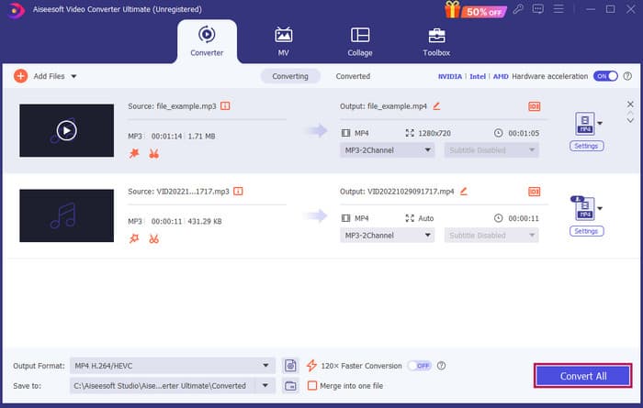Open the Output Format MP4 H.264/HEVC dropdown

pyautogui.click(x=172, y=365)
